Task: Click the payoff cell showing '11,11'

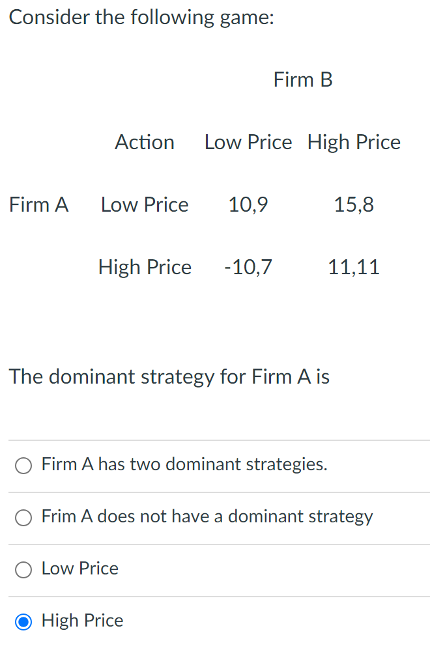Action: pyautogui.click(x=354, y=267)
